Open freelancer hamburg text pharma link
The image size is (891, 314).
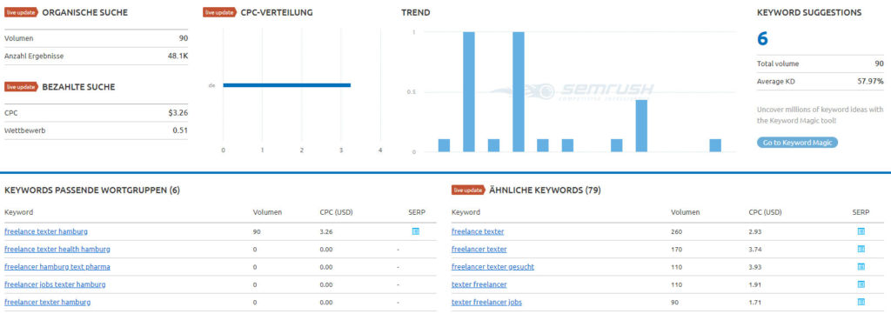tap(57, 267)
